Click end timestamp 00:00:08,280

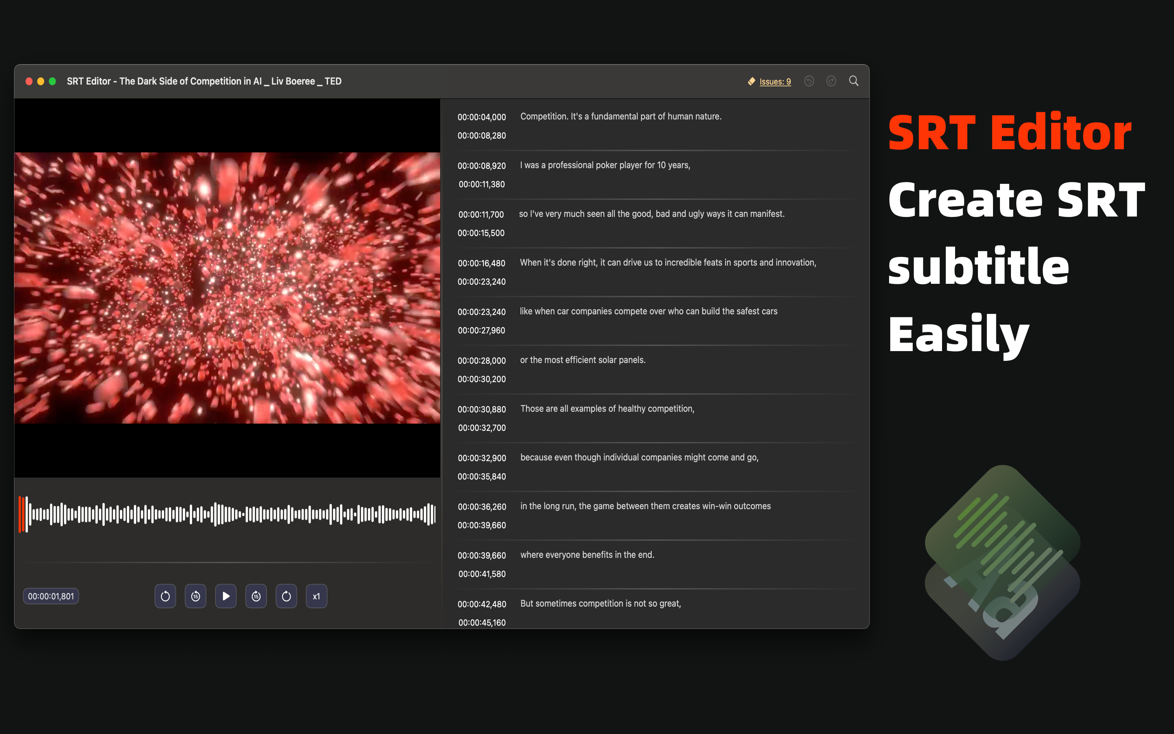482,136
